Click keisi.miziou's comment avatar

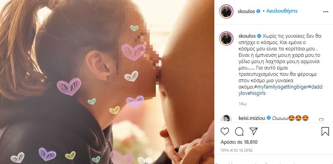point(226,118)
